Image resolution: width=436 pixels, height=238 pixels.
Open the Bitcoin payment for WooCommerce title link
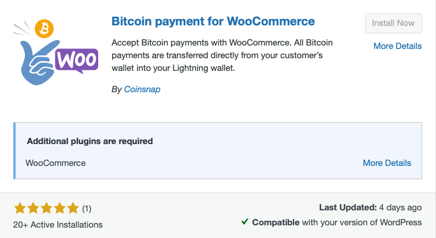[213, 22]
